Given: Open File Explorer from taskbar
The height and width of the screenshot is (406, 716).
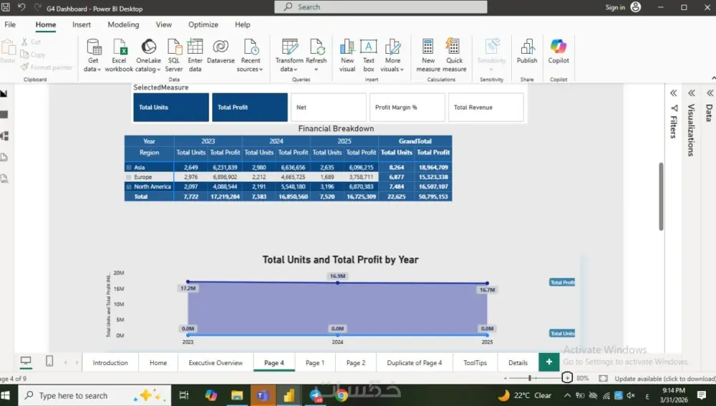Looking at the screenshot, I should coord(236,395).
